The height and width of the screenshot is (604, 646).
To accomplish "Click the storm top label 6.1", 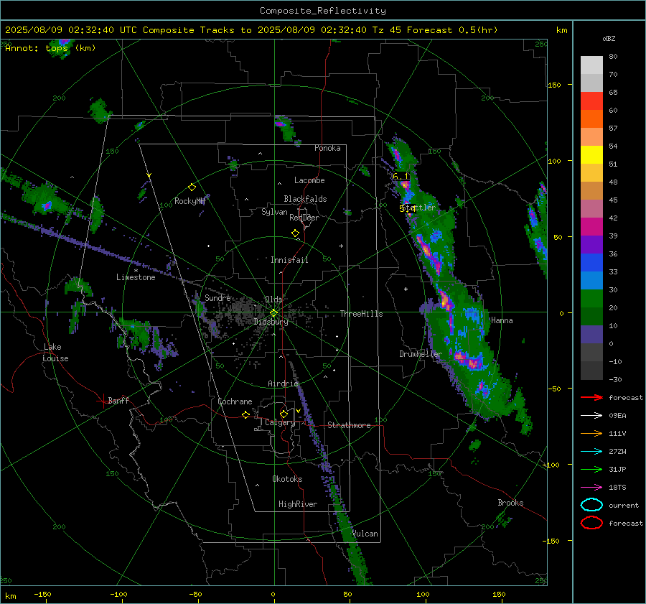I will pyautogui.click(x=401, y=177).
